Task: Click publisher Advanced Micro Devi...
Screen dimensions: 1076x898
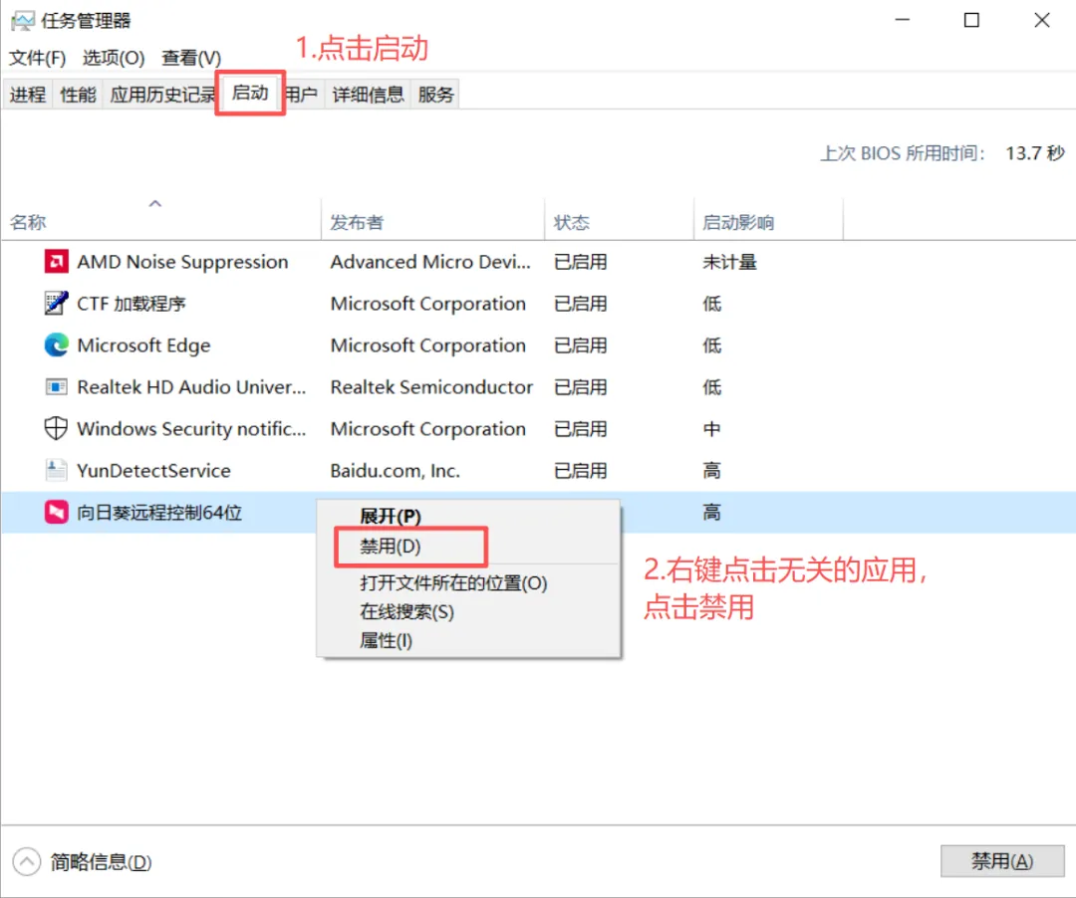Action: 430,262
